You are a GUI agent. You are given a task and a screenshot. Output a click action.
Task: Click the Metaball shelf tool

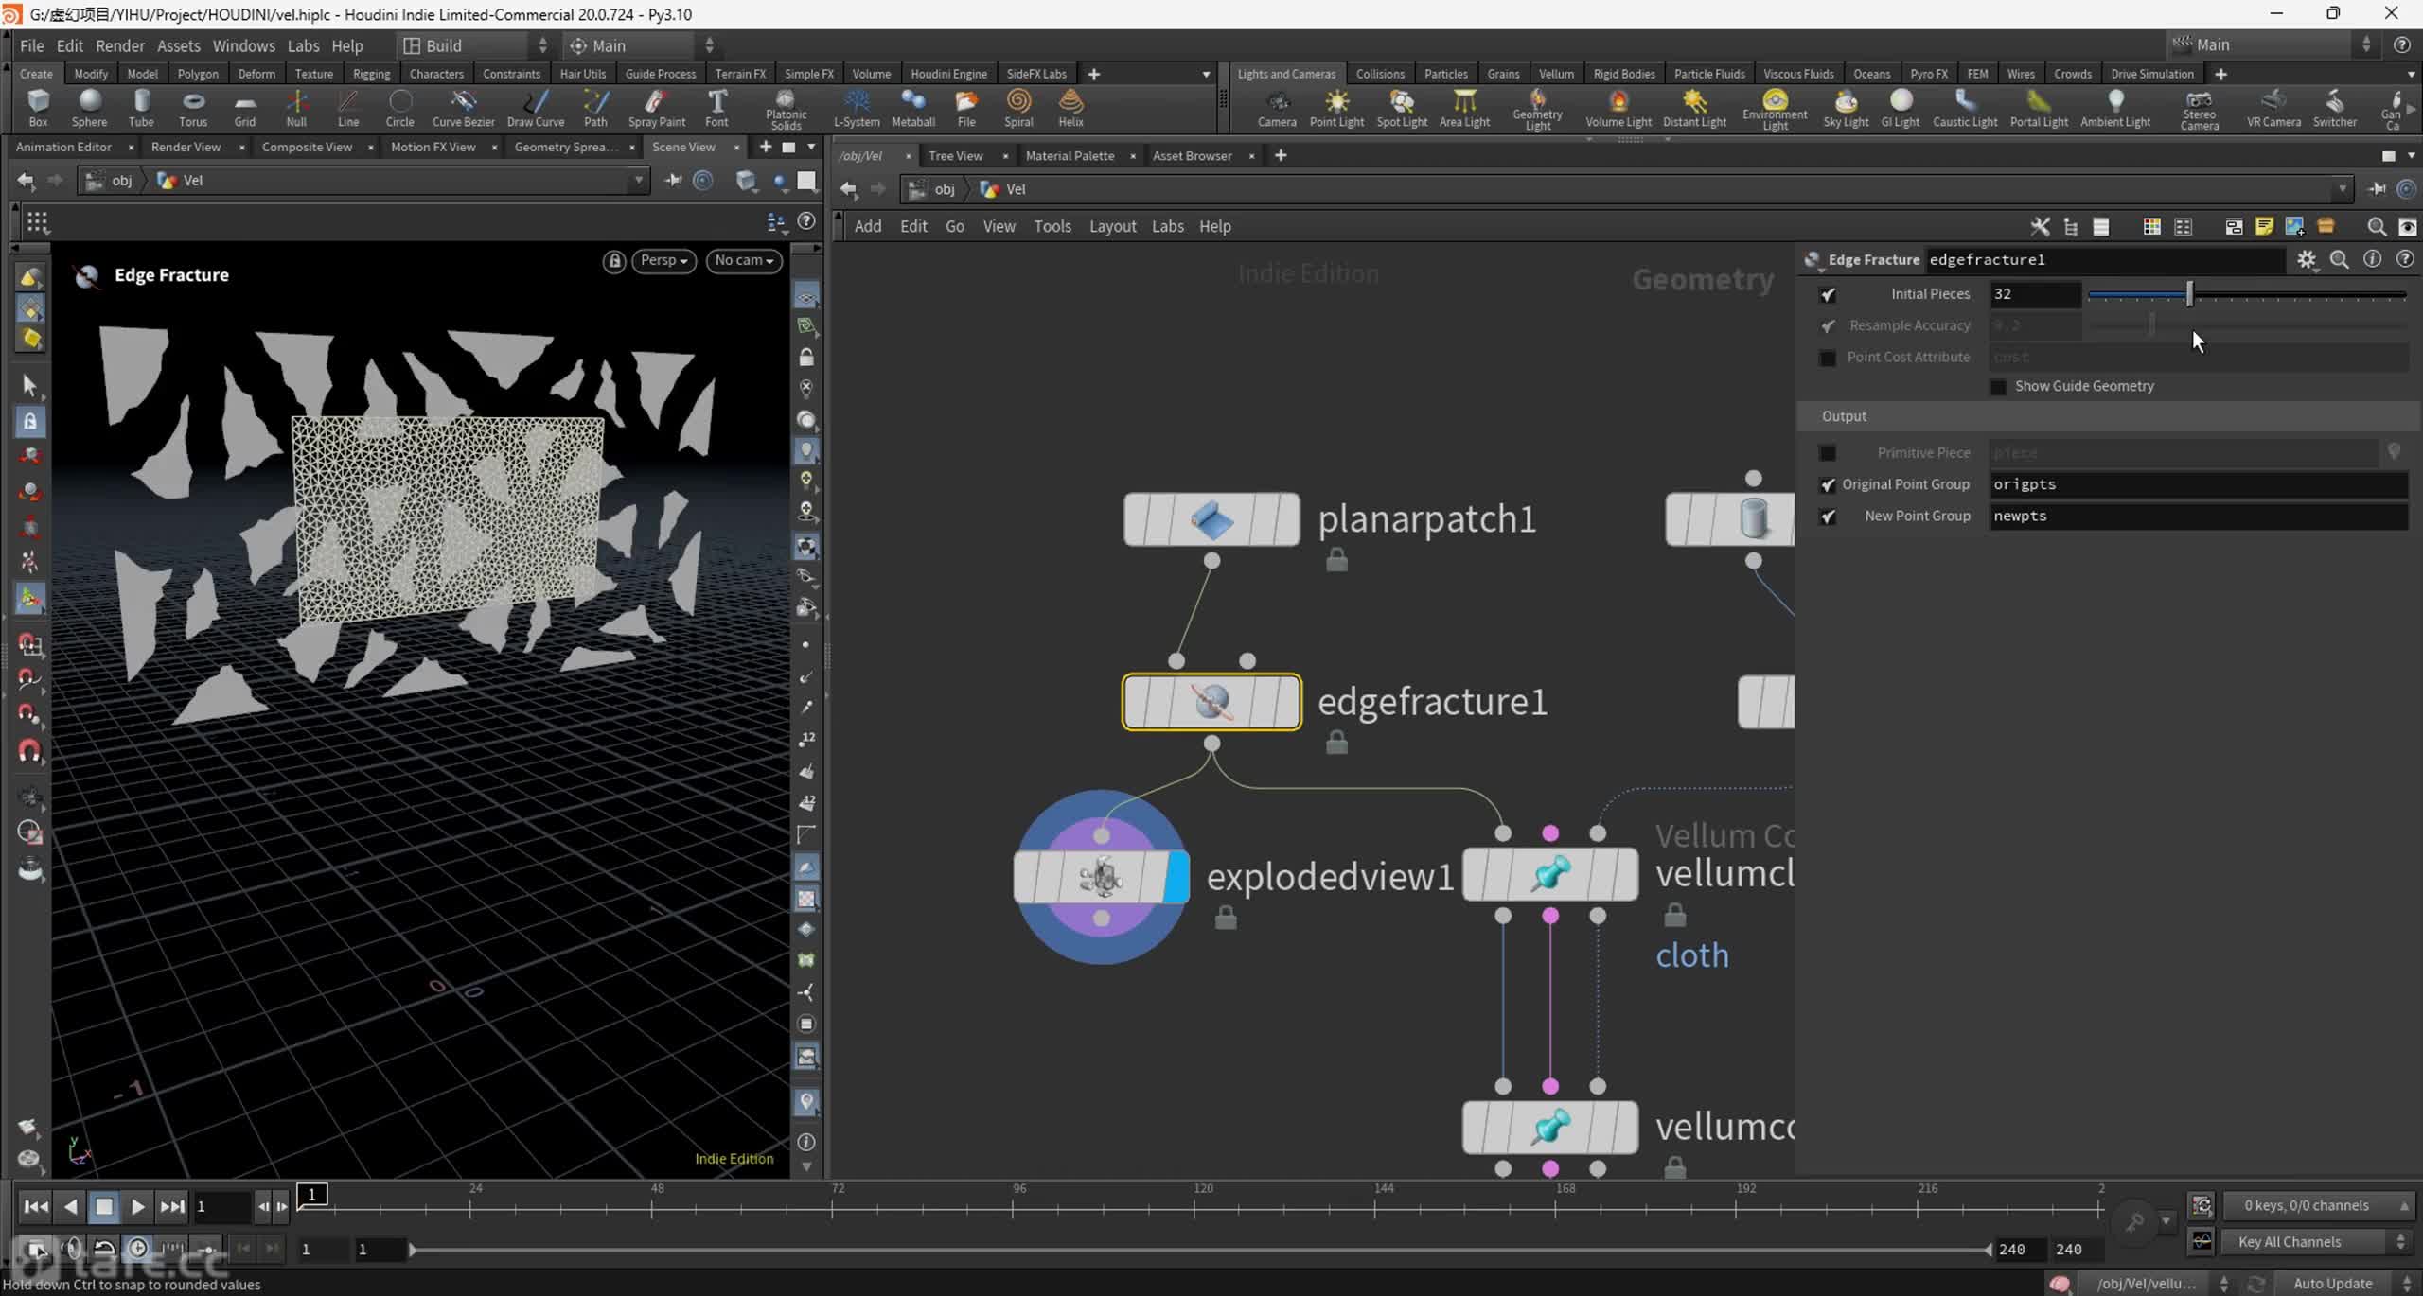pyautogui.click(x=913, y=108)
